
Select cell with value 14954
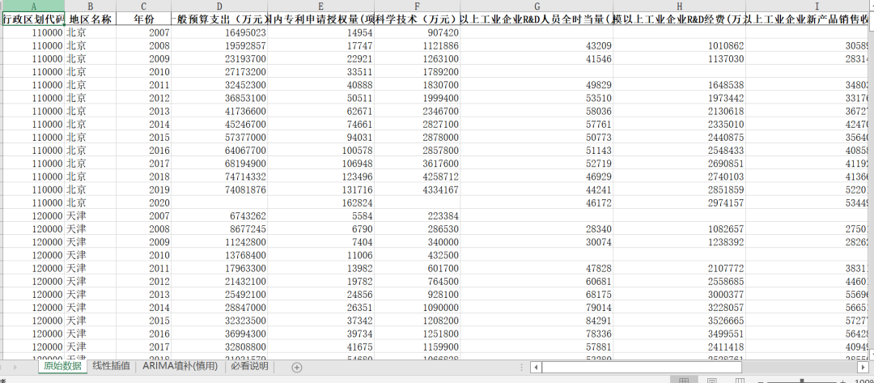[321, 32]
